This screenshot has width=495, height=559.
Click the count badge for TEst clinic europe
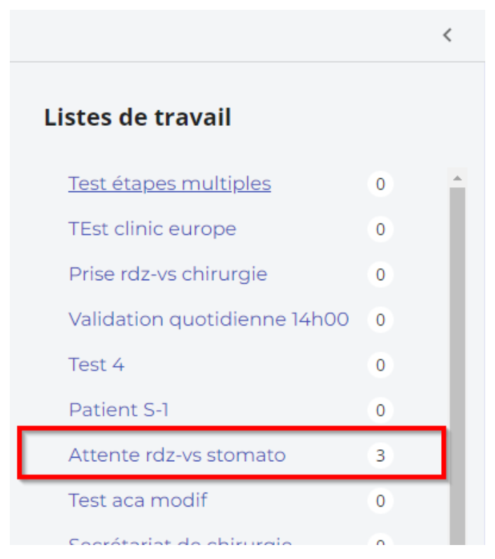[x=380, y=229]
